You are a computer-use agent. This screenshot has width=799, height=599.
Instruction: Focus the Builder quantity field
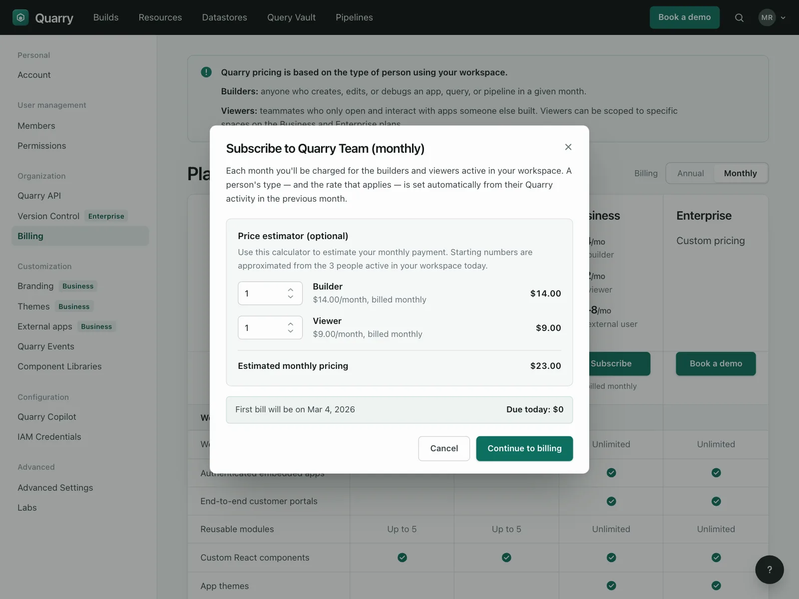[270, 294]
